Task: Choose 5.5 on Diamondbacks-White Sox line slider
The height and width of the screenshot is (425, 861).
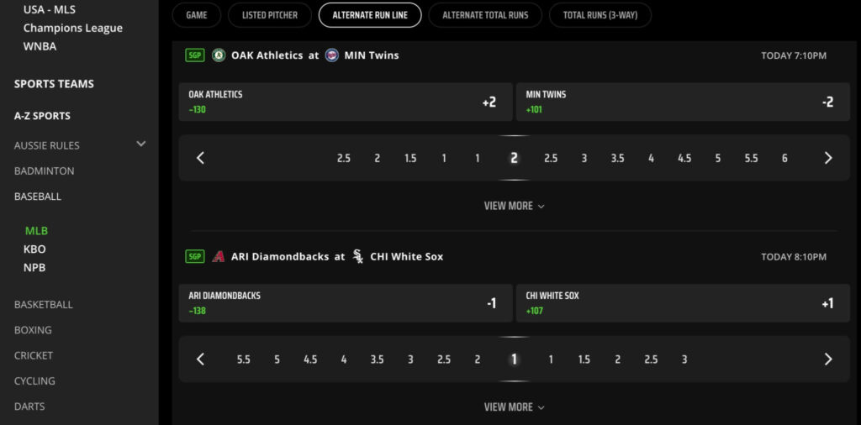Action: click(x=243, y=359)
